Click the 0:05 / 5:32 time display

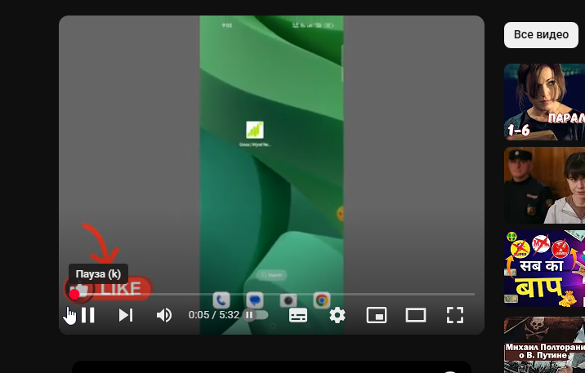coord(214,315)
